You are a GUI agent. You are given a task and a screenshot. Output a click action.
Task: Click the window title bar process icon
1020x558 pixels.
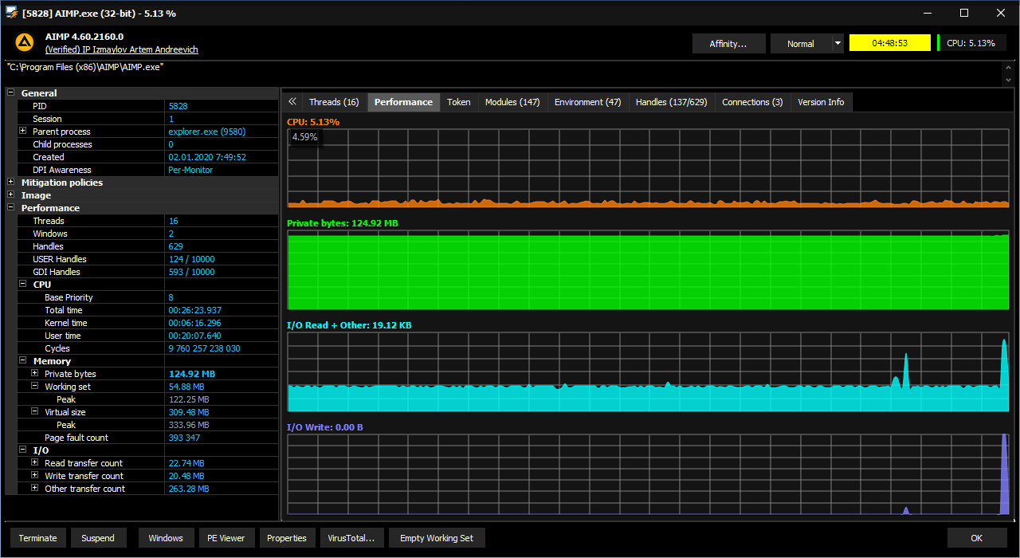12,13
